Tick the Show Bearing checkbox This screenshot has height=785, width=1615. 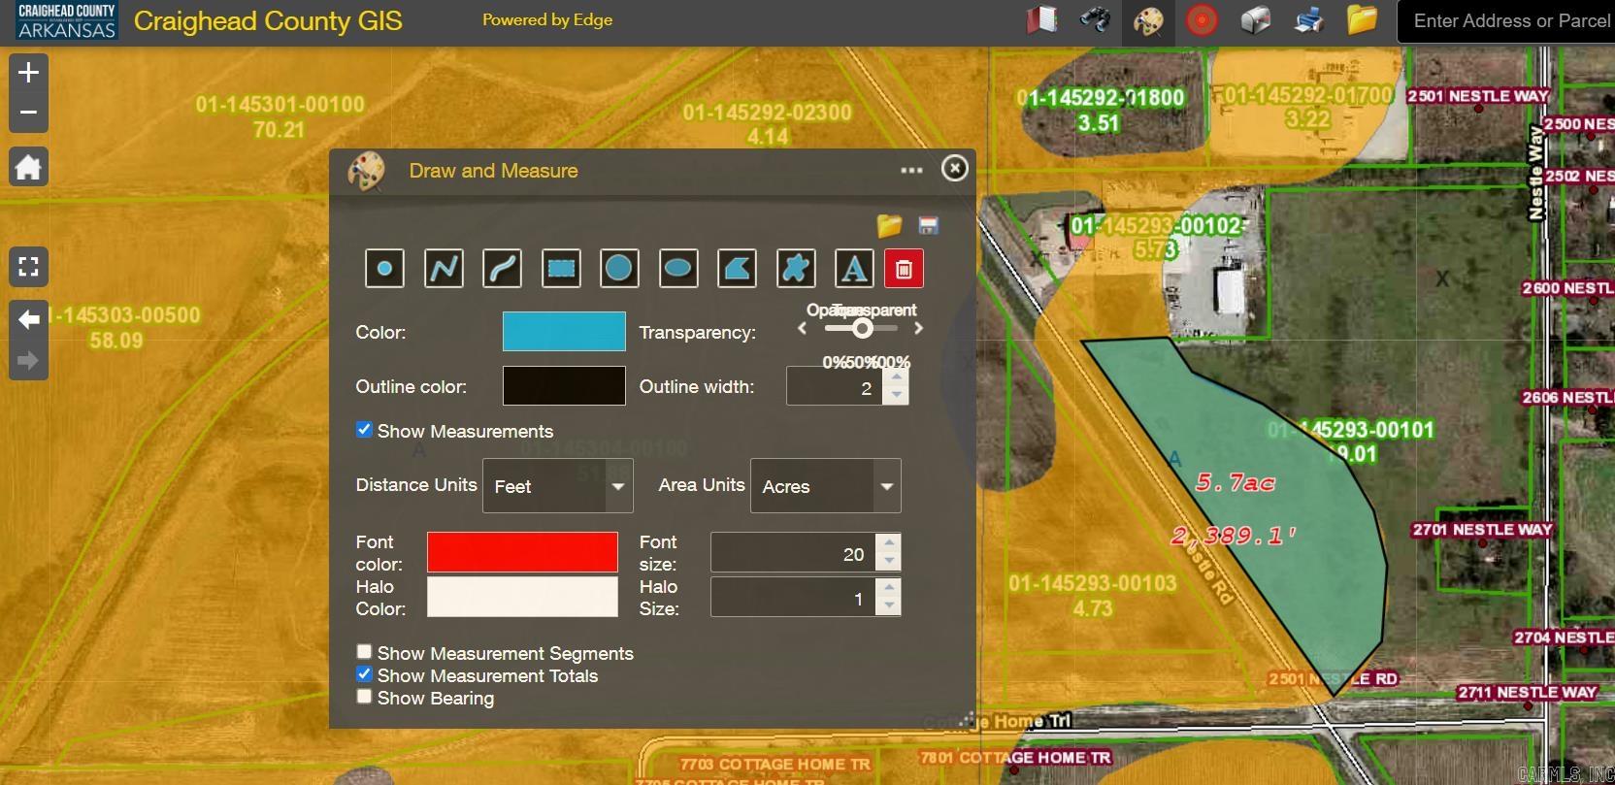tap(364, 697)
